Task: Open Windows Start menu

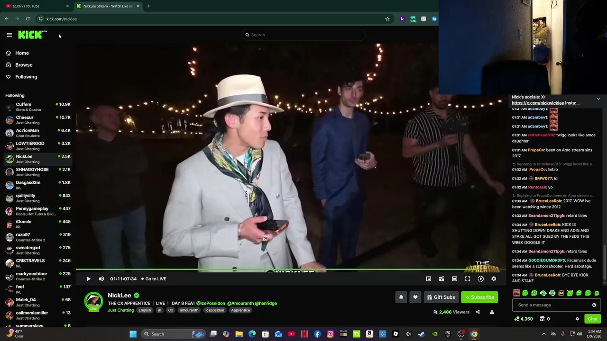Action: pyautogui.click(x=133, y=334)
